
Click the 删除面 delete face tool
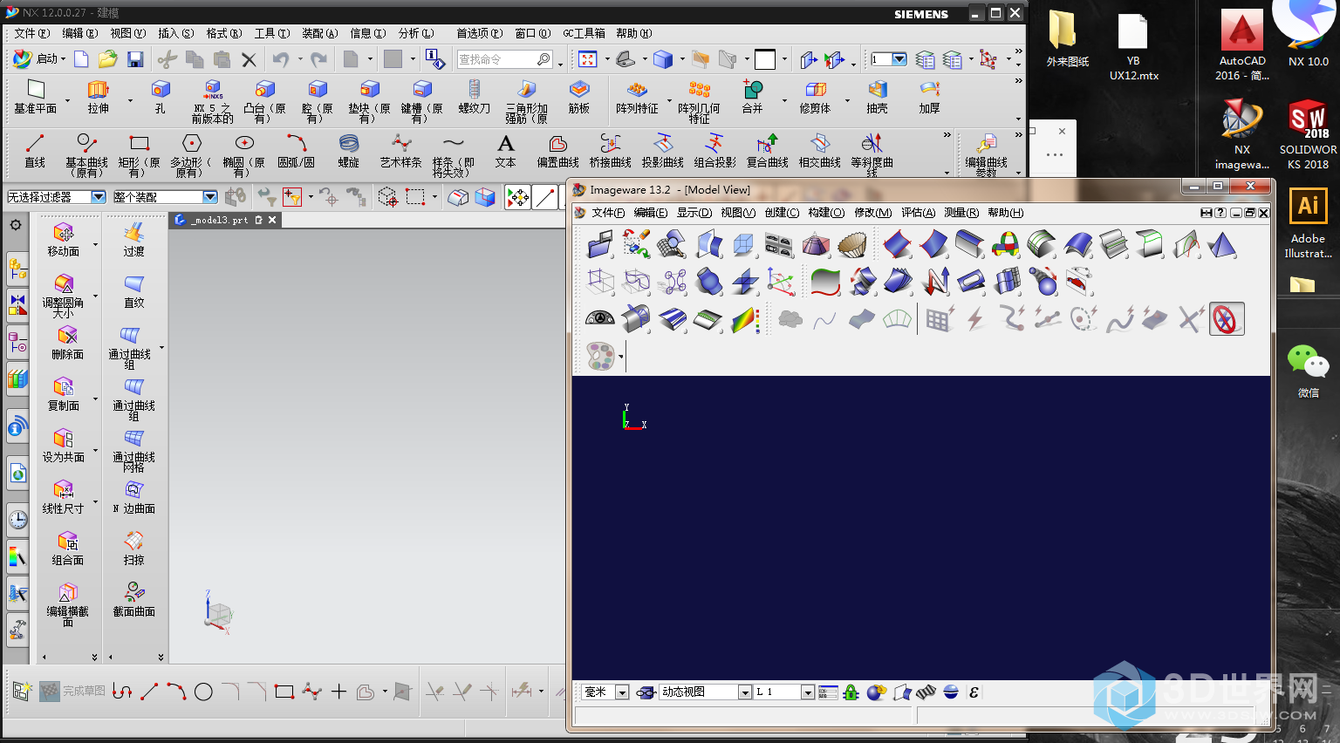pos(67,343)
